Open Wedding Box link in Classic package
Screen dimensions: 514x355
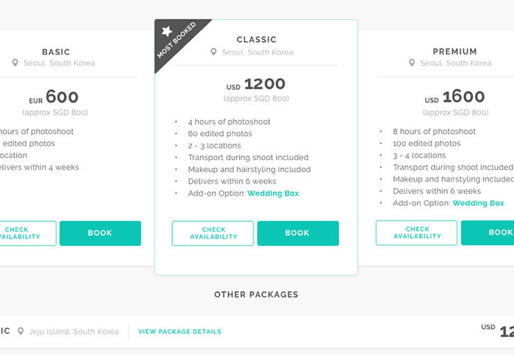273,193
